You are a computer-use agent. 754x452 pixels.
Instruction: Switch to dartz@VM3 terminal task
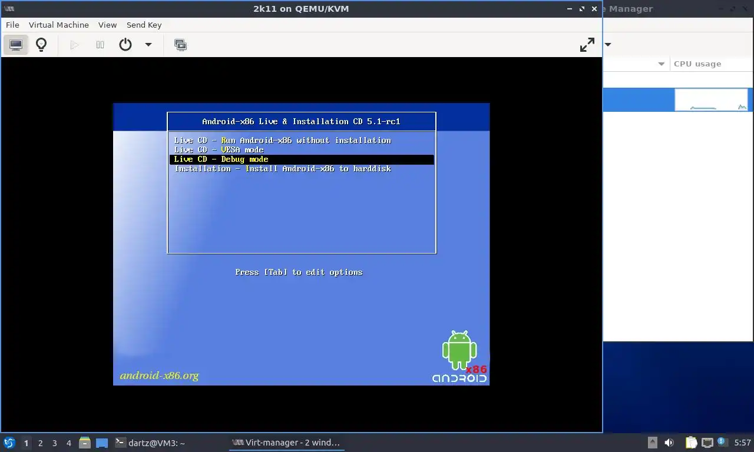pos(169,443)
